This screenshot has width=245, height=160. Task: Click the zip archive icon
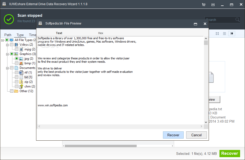tap(21, 82)
